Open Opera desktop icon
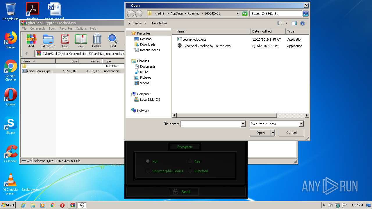372x209 pixels. pos(10,97)
